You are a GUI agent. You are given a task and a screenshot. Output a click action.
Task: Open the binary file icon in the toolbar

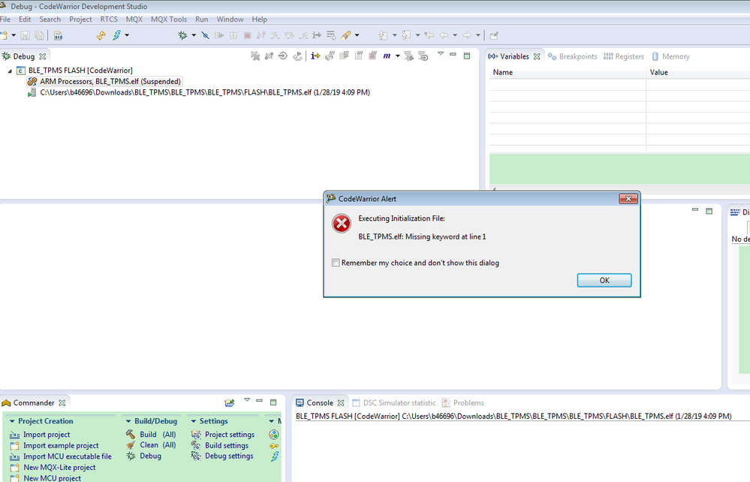[x=58, y=35]
